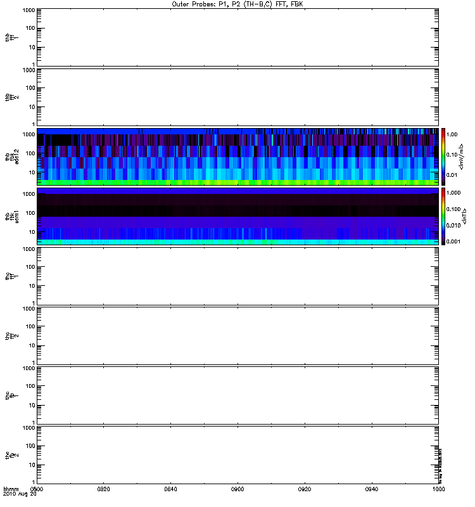The height and width of the screenshot is (507, 475).
Task: Click the vertical timestamp text at the plot's lower right
Action: 440,466
